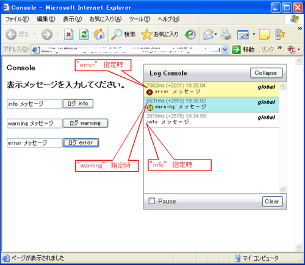305x265 pixels.
Task: Open the yellow Discuss note icon
Action: pyautogui.click(x=265, y=34)
